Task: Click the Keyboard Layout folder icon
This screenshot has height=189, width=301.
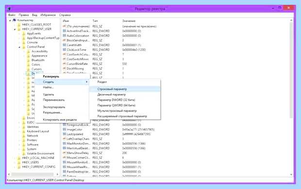Action: click(x=24, y=131)
